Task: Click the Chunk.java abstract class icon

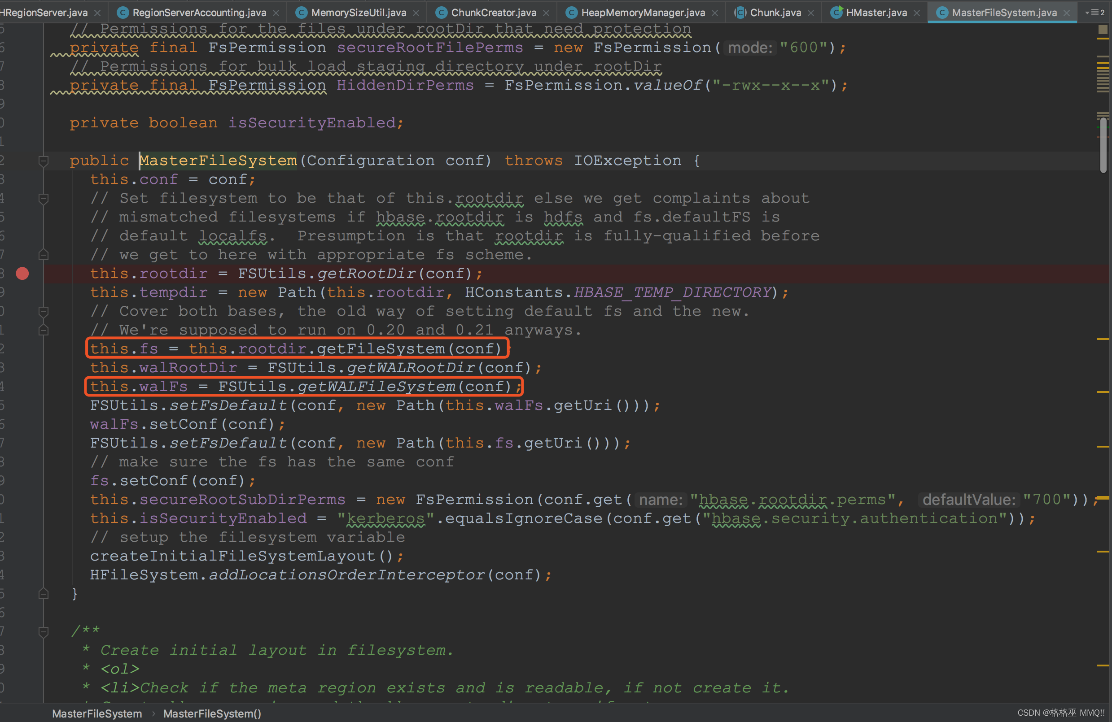Action: [740, 13]
